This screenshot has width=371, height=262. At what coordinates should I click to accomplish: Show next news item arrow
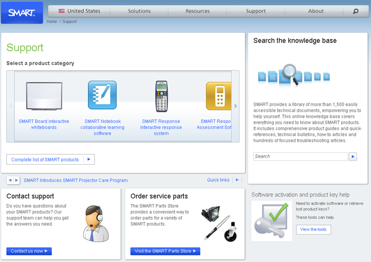point(16,180)
